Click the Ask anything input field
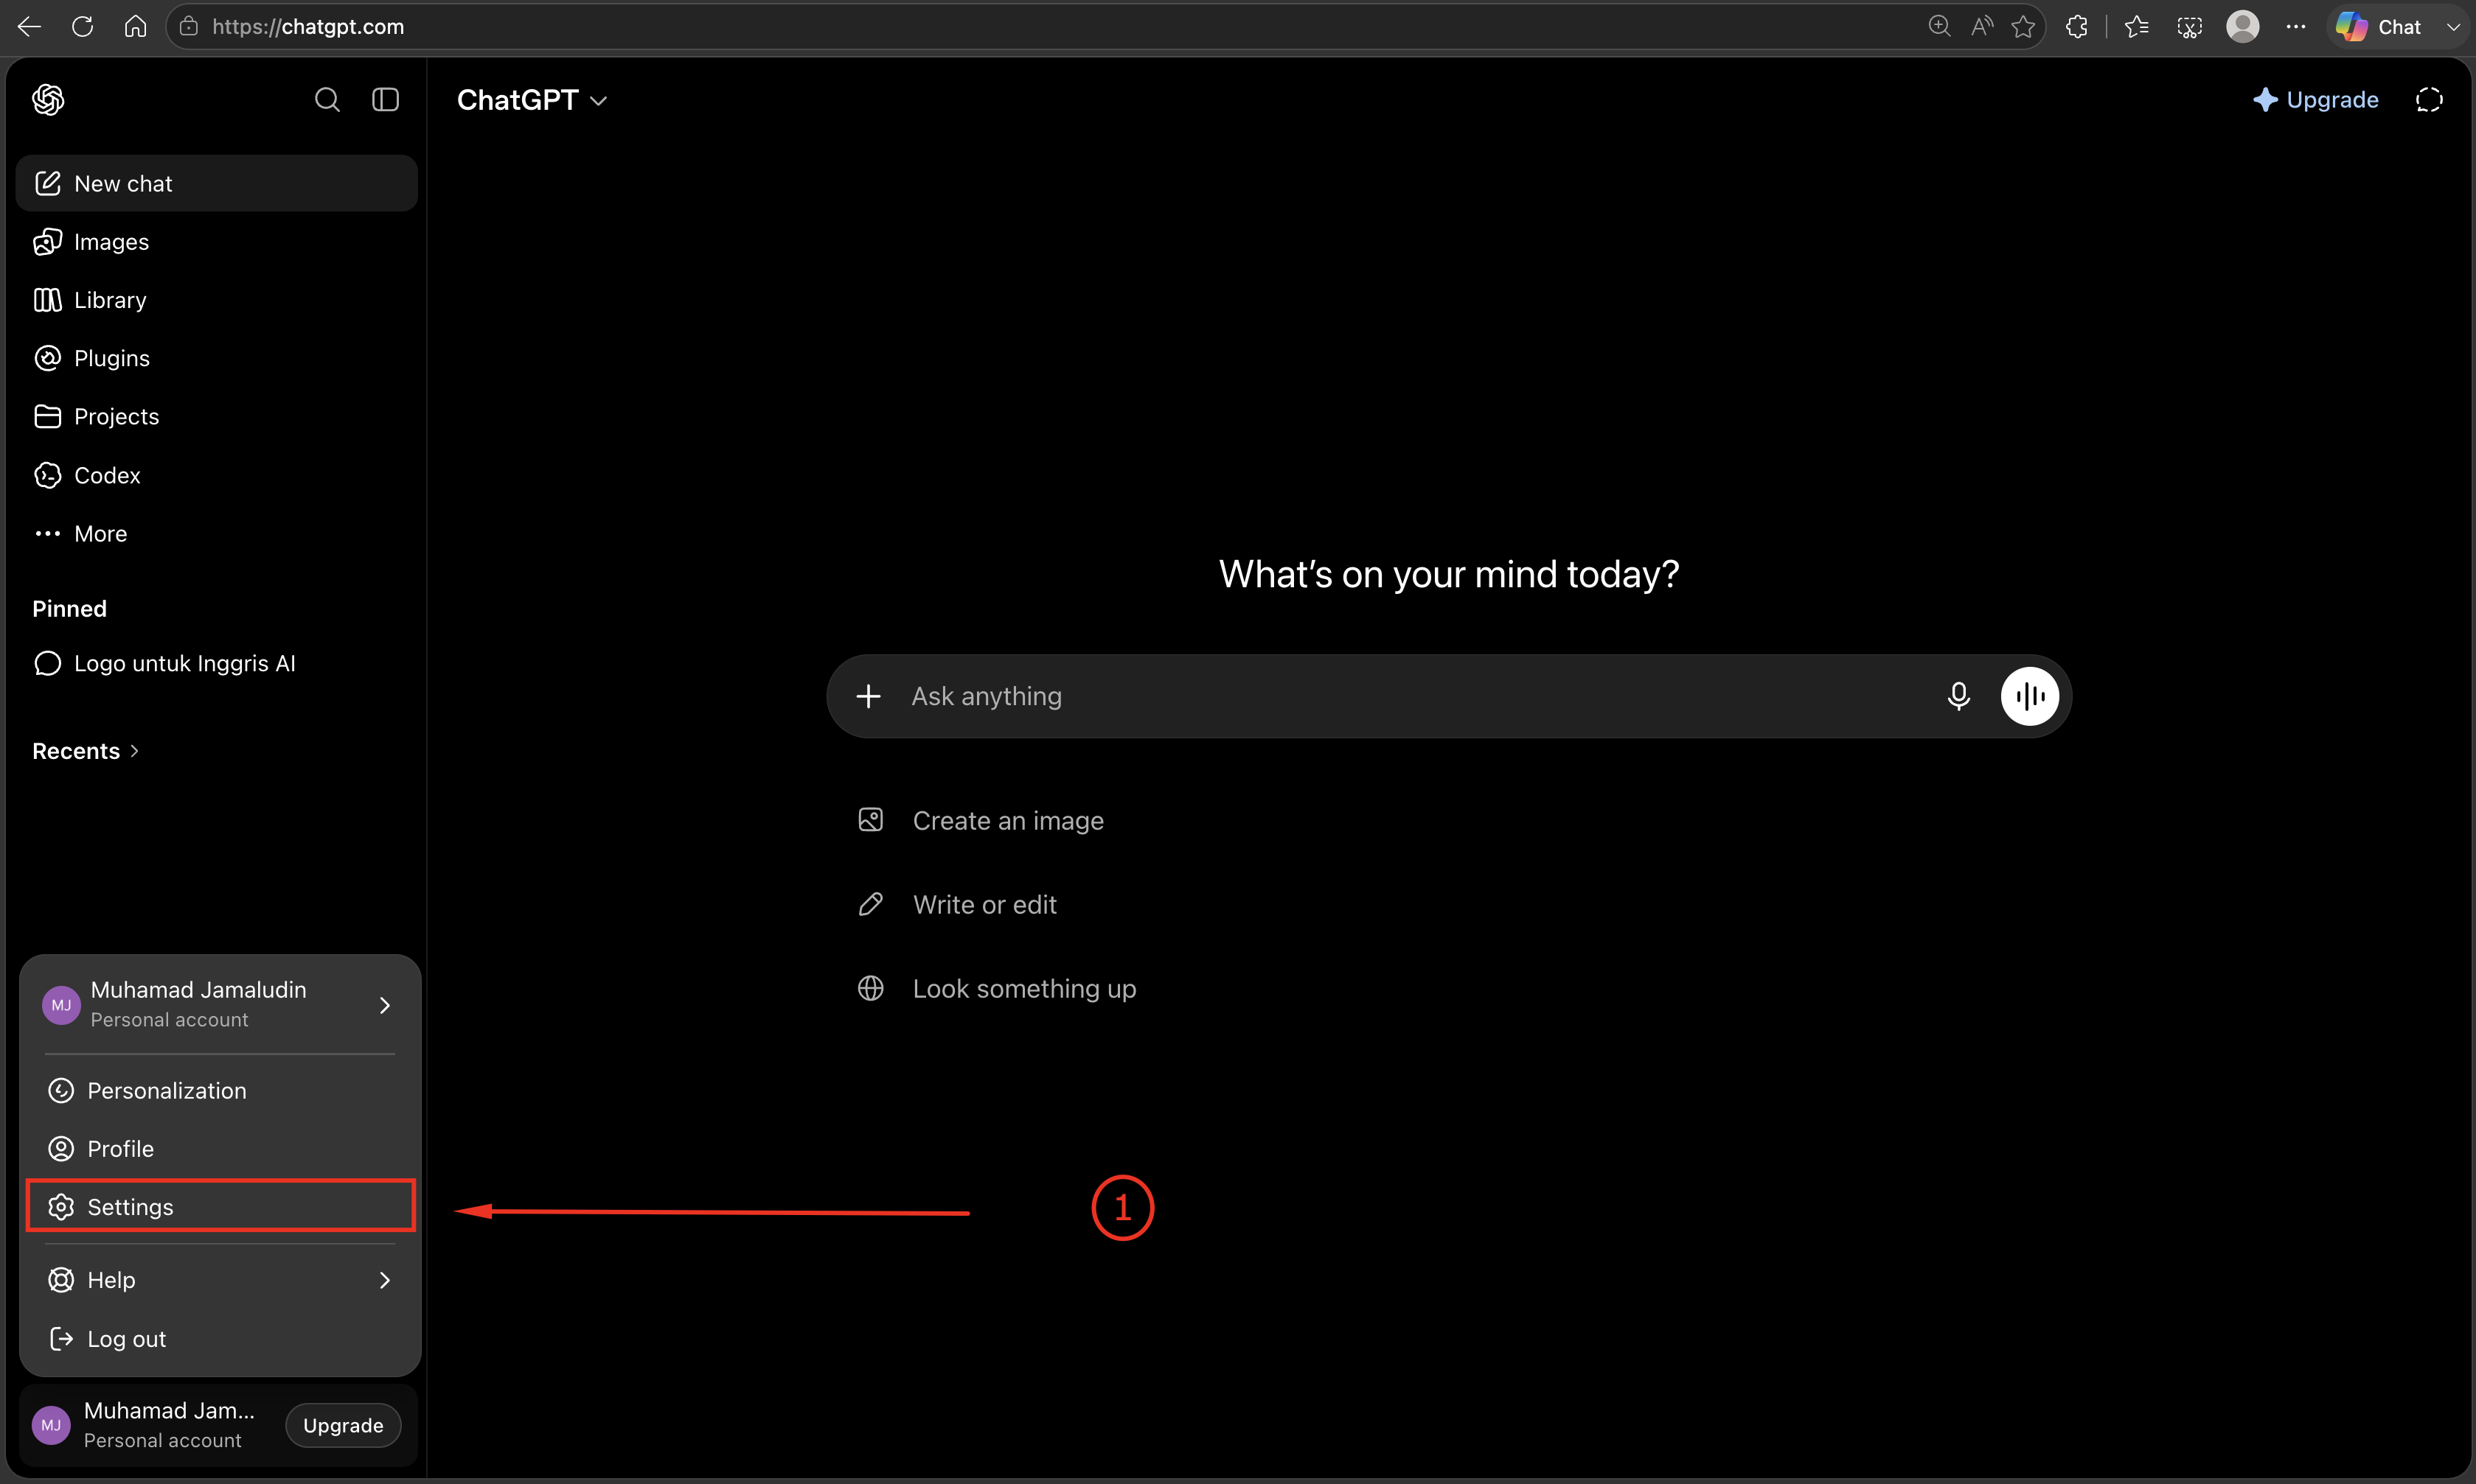This screenshot has height=1484, width=2476. (x=1411, y=696)
